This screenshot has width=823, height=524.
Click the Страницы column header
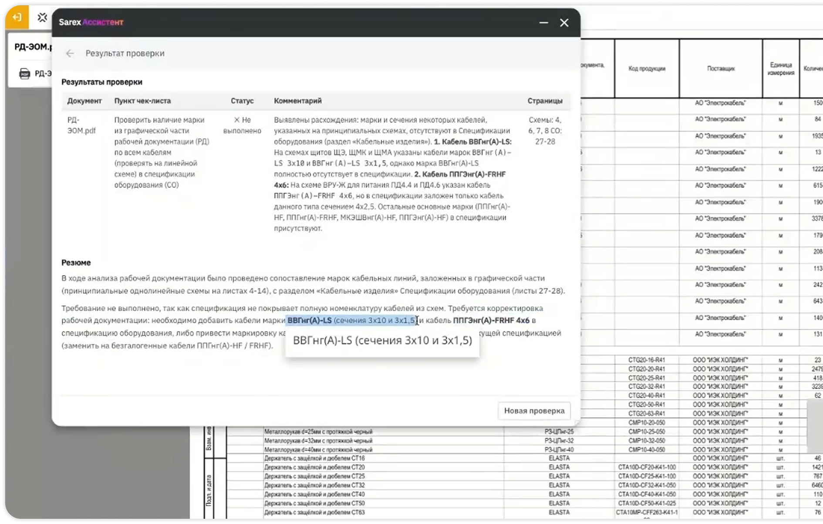coord(545,101)
